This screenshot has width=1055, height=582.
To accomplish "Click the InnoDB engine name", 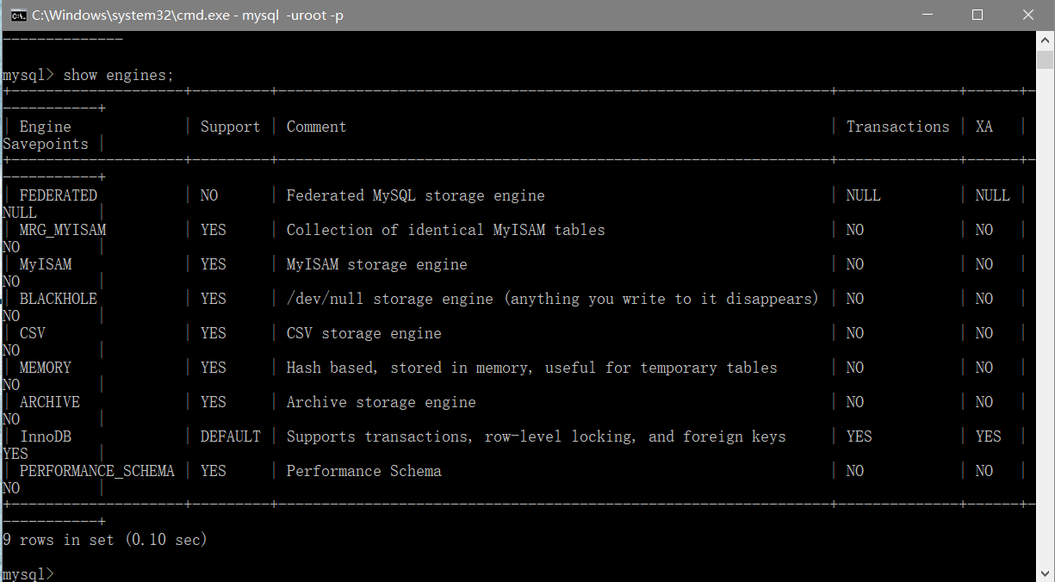I will [x=46, y=436].
